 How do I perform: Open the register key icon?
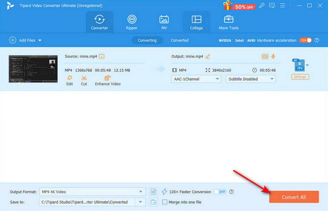tap(261, 6)
